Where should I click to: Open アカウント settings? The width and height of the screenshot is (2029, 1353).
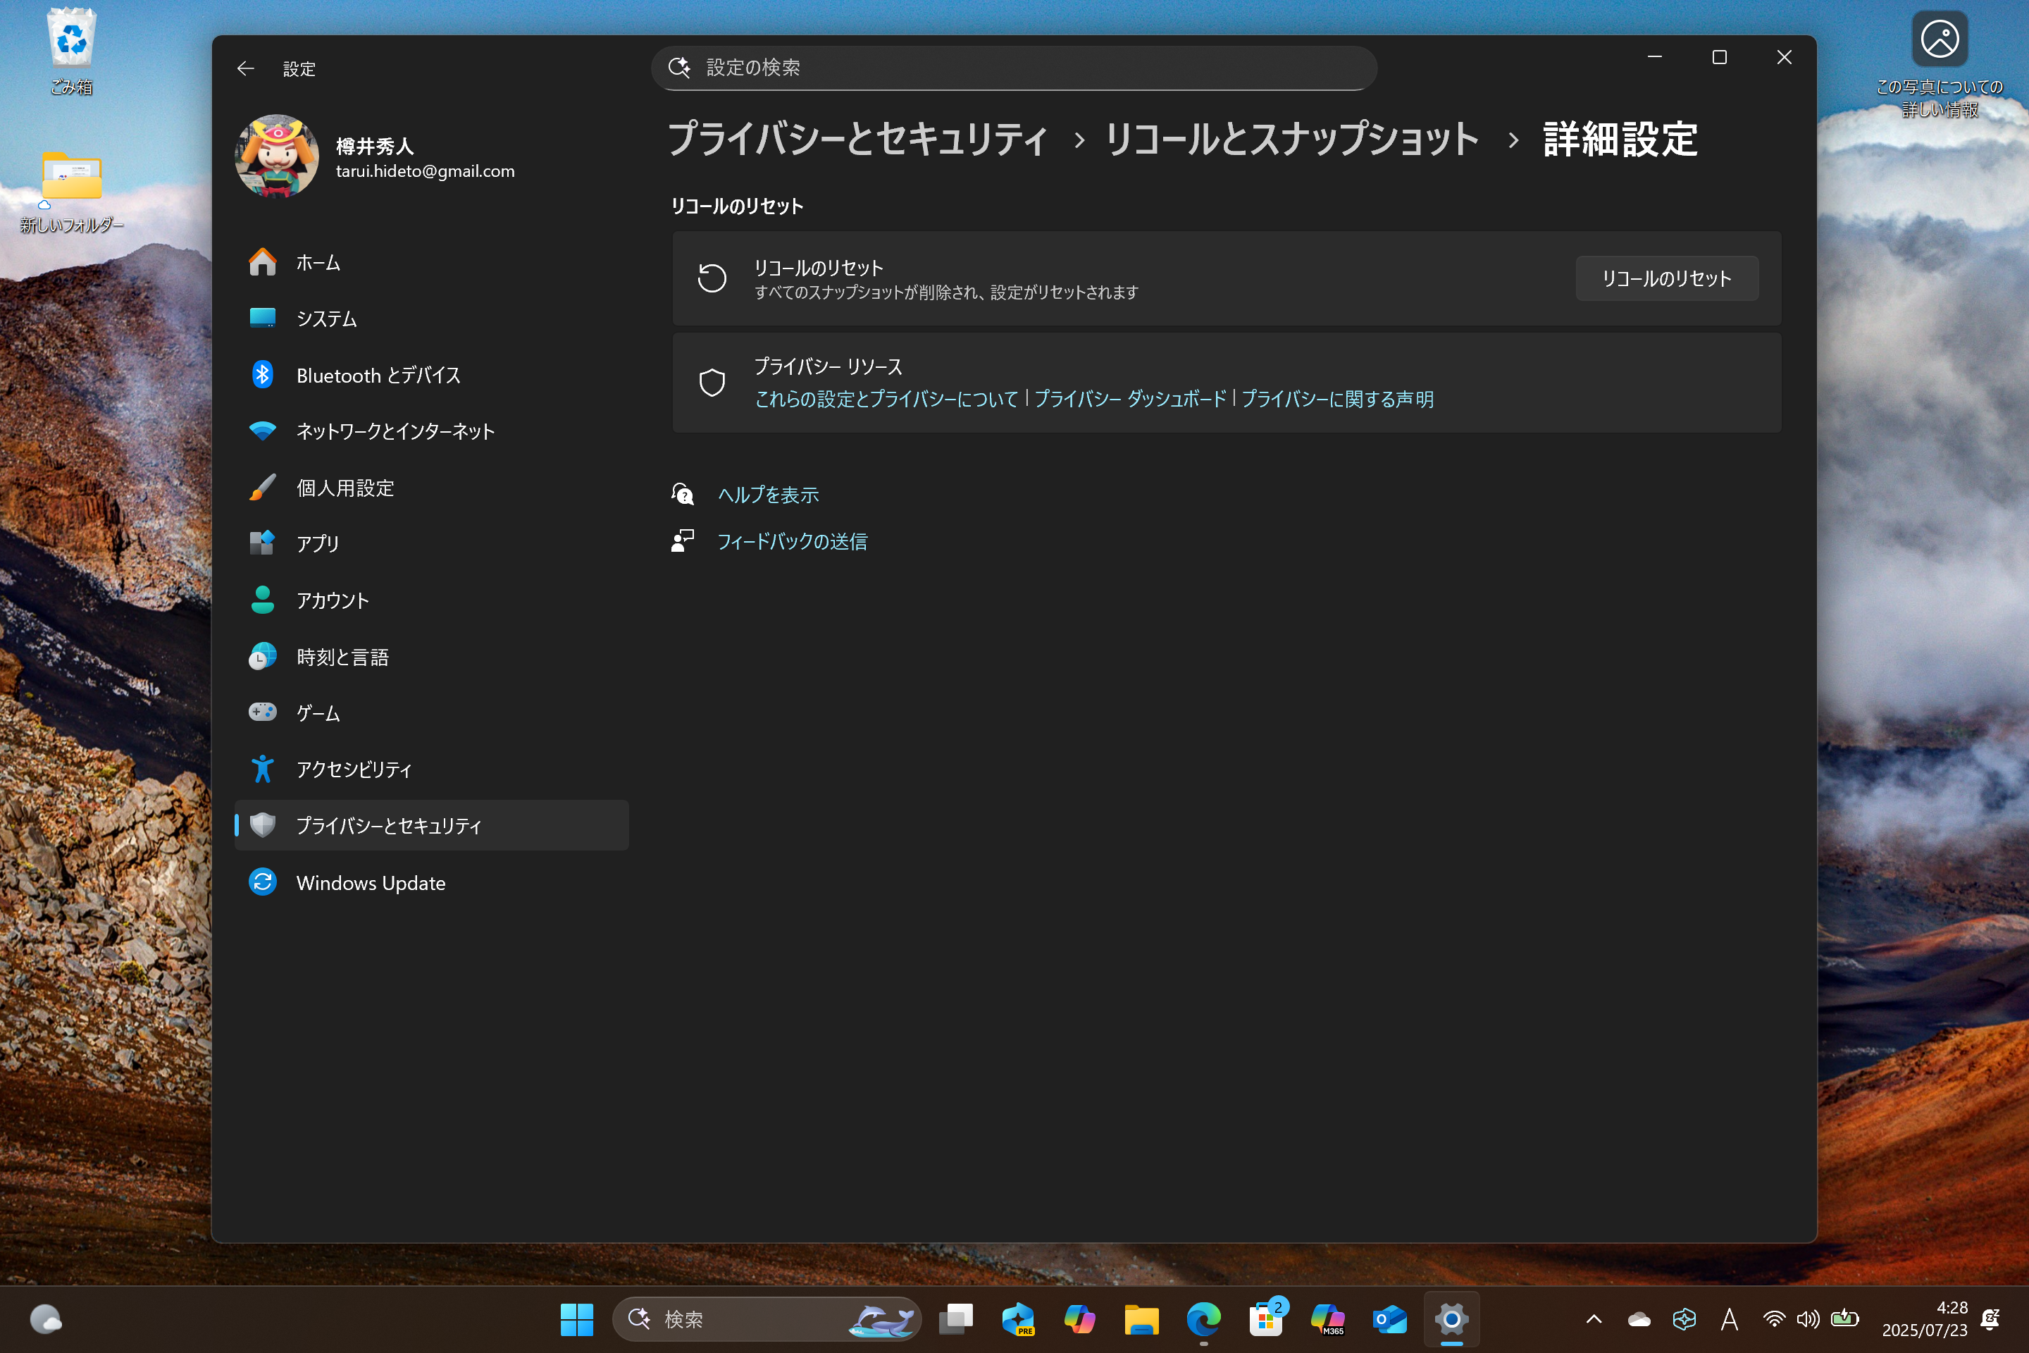(x=331, y=600)
